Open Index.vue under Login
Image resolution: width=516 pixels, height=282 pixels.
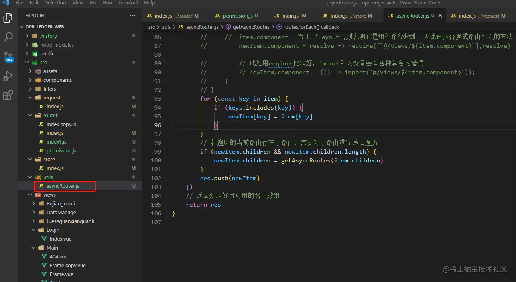coord(61,239)
